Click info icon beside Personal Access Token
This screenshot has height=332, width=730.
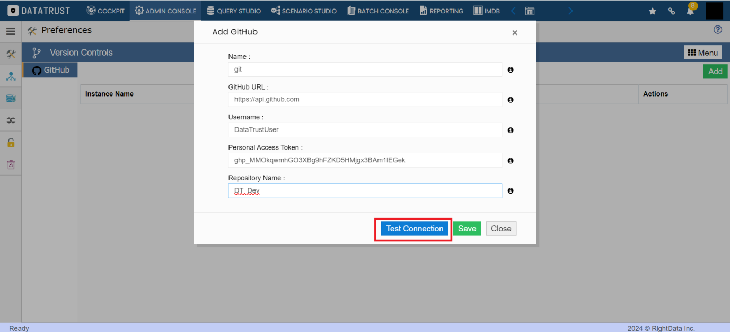point(511,161)
